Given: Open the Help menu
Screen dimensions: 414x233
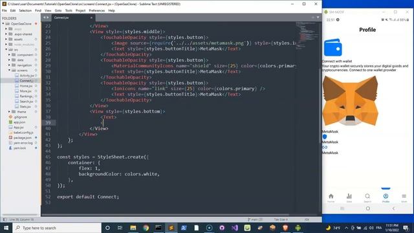Looking at the screenshot, I should click(x=111, y=10).
